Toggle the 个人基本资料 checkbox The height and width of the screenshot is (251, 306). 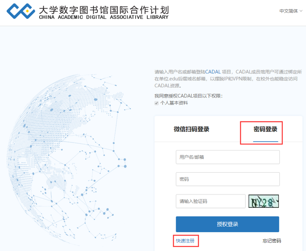pos(156,103)
